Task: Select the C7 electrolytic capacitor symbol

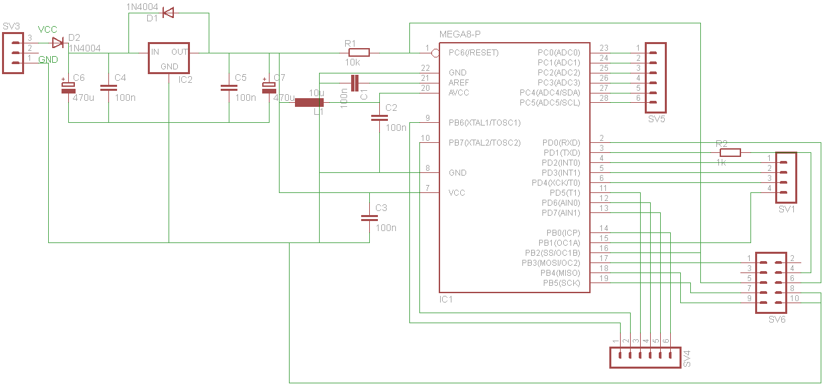Action: coord(269,87)
